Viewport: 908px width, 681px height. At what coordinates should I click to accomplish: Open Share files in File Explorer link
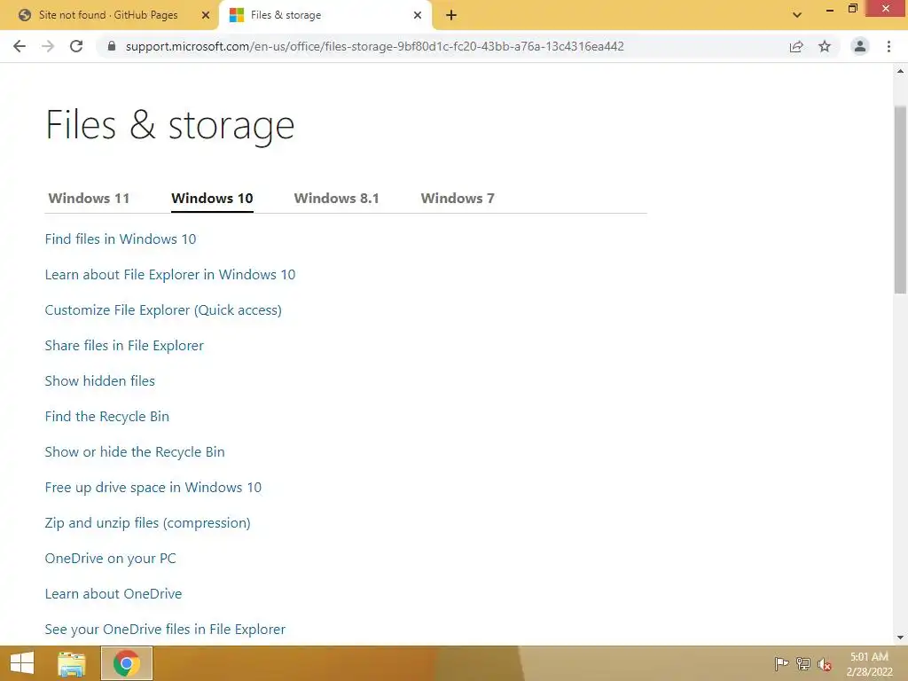coord(124,346)
